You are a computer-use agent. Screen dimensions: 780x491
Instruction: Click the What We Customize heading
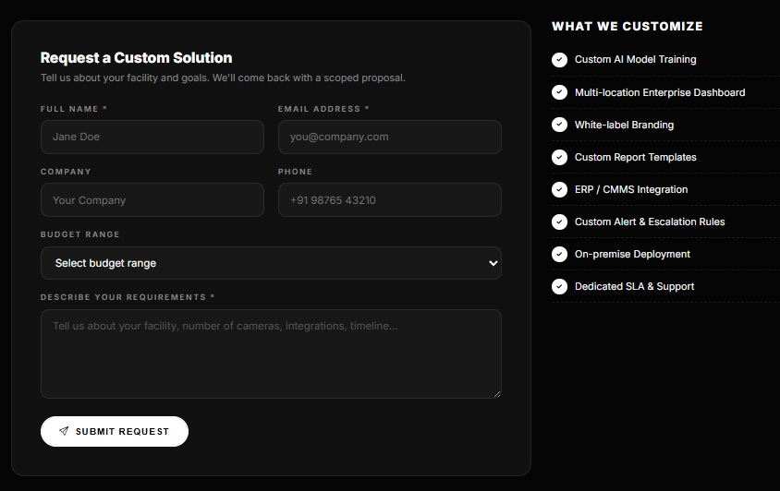tap(628, 27)
